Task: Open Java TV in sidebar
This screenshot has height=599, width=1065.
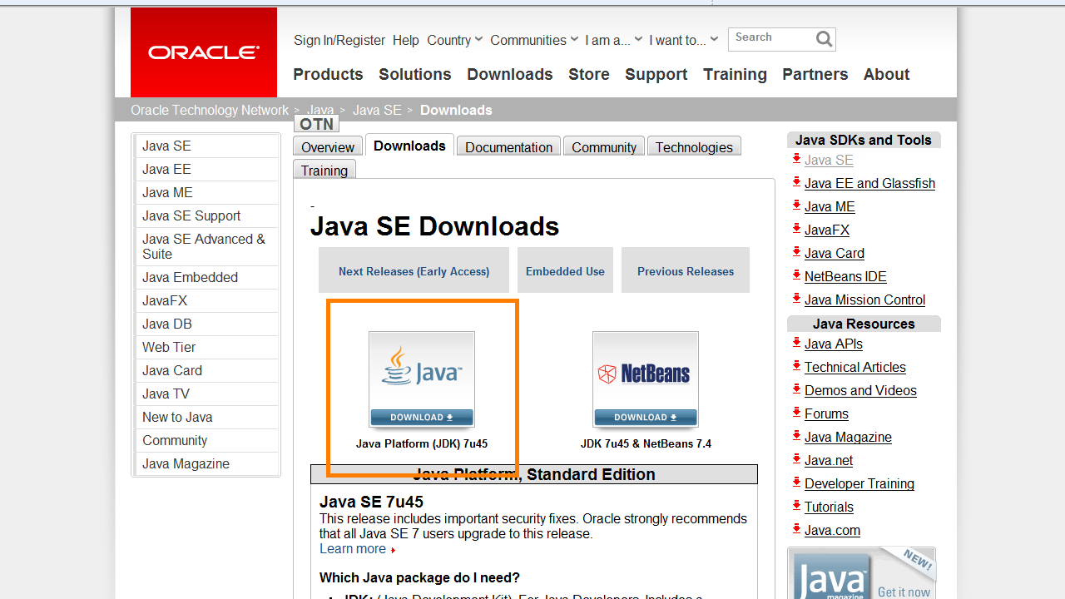Action: click(206, 394)
